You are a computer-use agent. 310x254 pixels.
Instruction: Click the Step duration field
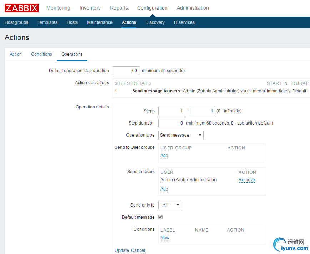[171, 123]
